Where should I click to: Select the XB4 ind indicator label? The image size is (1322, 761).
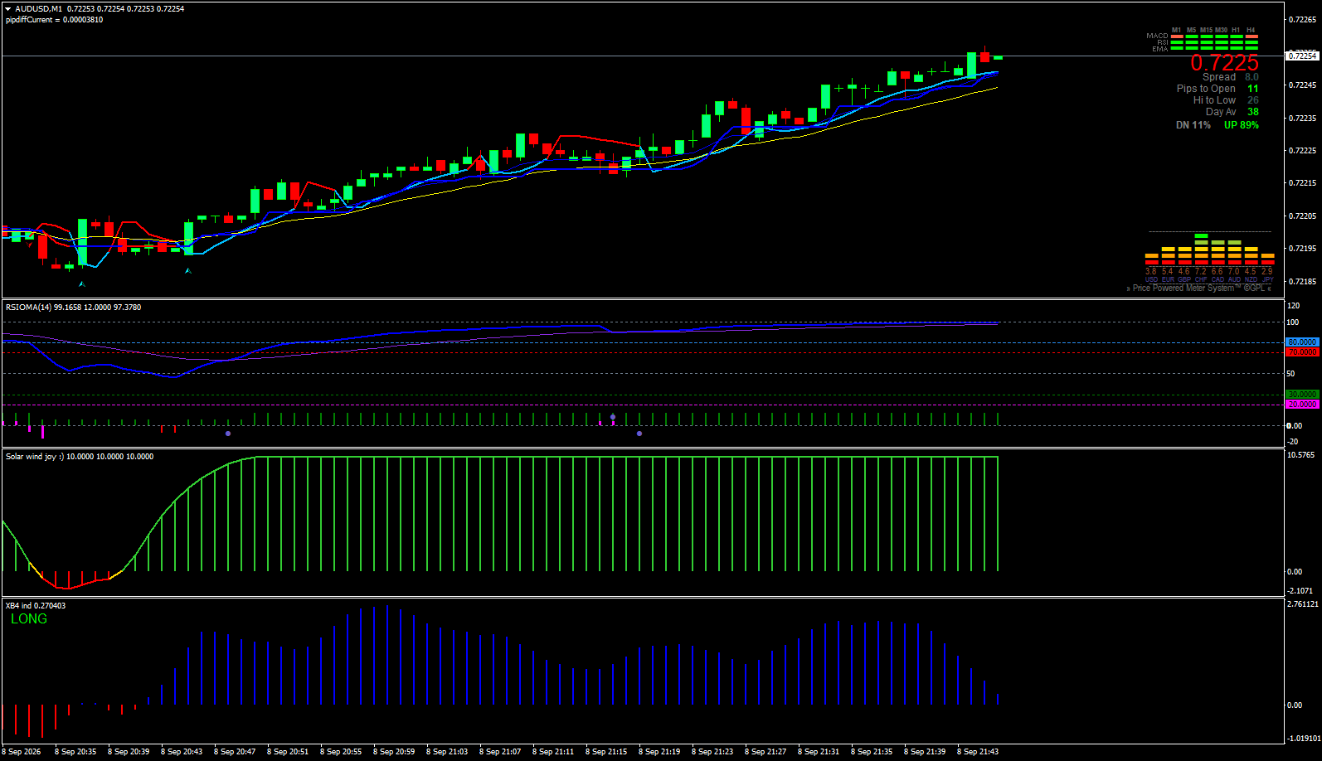[18, 606]
